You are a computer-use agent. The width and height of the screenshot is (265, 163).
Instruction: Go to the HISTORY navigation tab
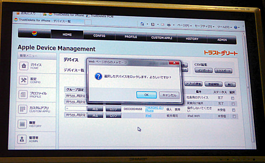click(192, 39)
